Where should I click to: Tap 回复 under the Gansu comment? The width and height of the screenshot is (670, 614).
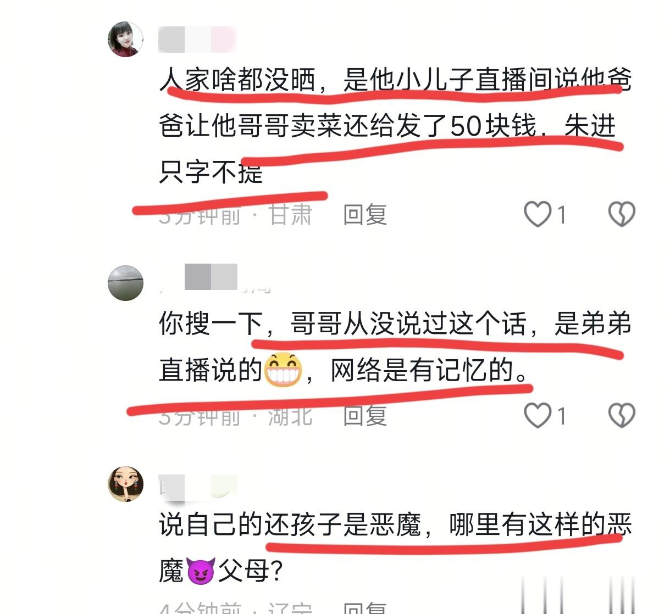pyautogui.click(x=365, y=214)
